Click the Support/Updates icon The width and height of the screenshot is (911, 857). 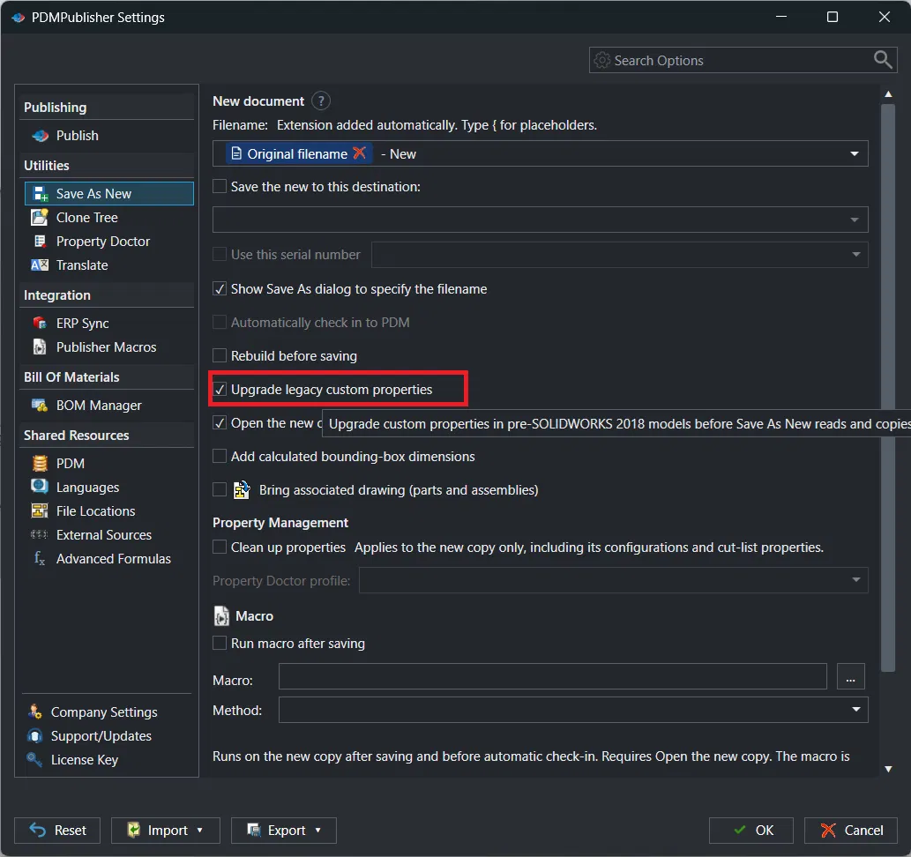[35, 735]
